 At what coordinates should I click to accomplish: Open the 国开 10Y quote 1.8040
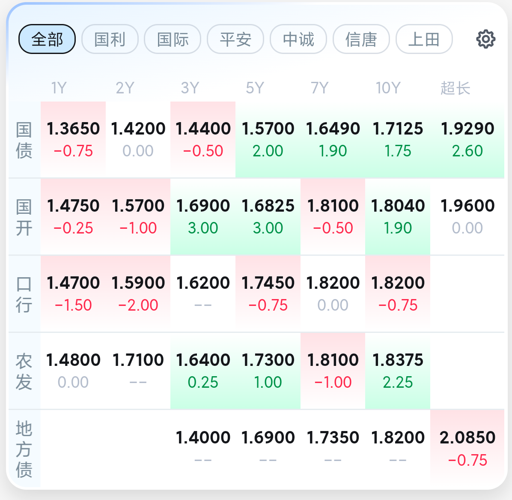coord(398,217)
